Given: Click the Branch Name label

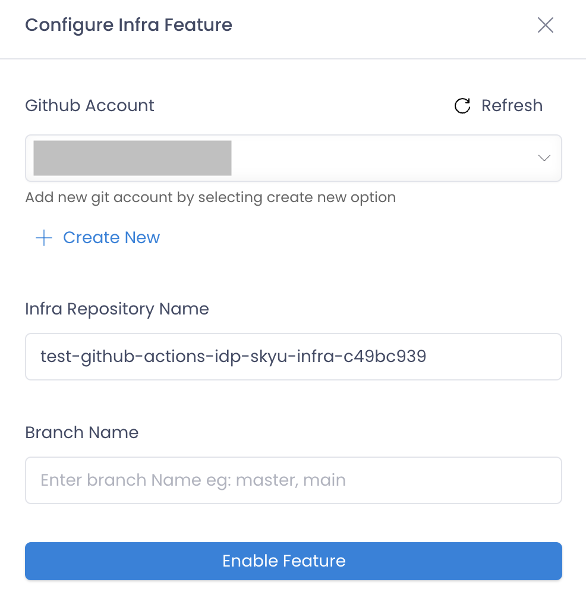Looking at the screenshot, I should (x=81, y=433).
